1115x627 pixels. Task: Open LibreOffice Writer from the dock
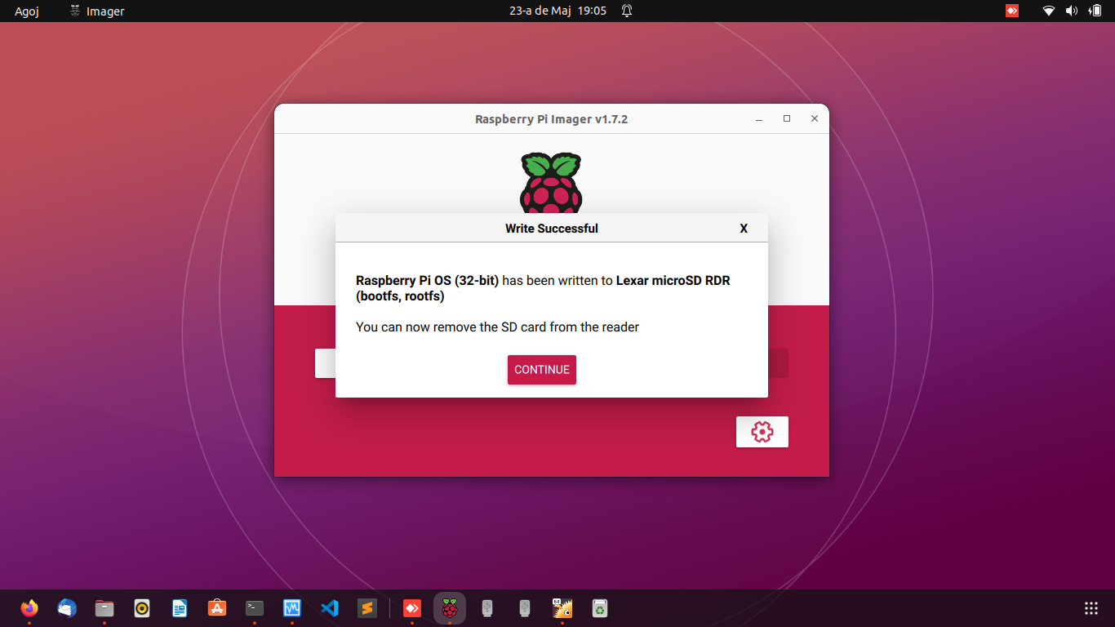click(180, 608)
